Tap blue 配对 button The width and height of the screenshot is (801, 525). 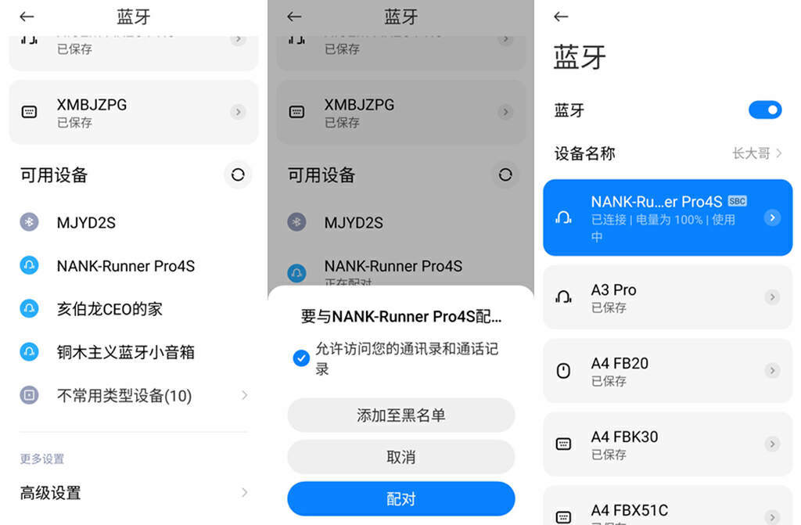tap(401, 499)
